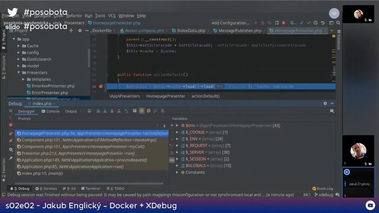Expand the Constants node
Image resolution: width=379 pixels, height=213 pixels.
(x=177, y=172)
